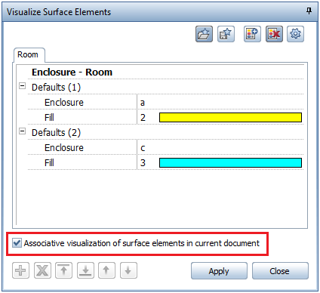Click the move down arrow icon
This screenshot has width=320, height=293.
pos(128,270)
